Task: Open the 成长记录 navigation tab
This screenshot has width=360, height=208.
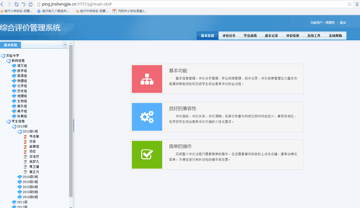Action: (x=271, y=36)
